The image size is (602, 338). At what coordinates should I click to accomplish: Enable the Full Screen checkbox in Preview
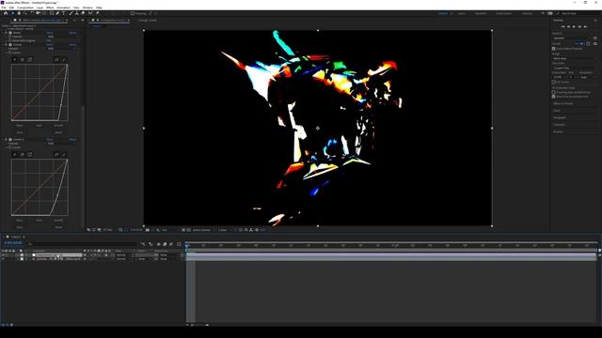pos(554,82)
